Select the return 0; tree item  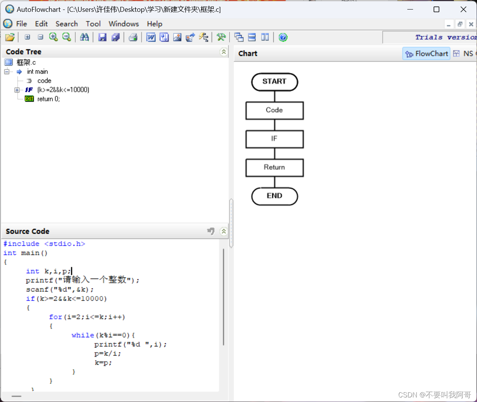(x=49, y=99)
